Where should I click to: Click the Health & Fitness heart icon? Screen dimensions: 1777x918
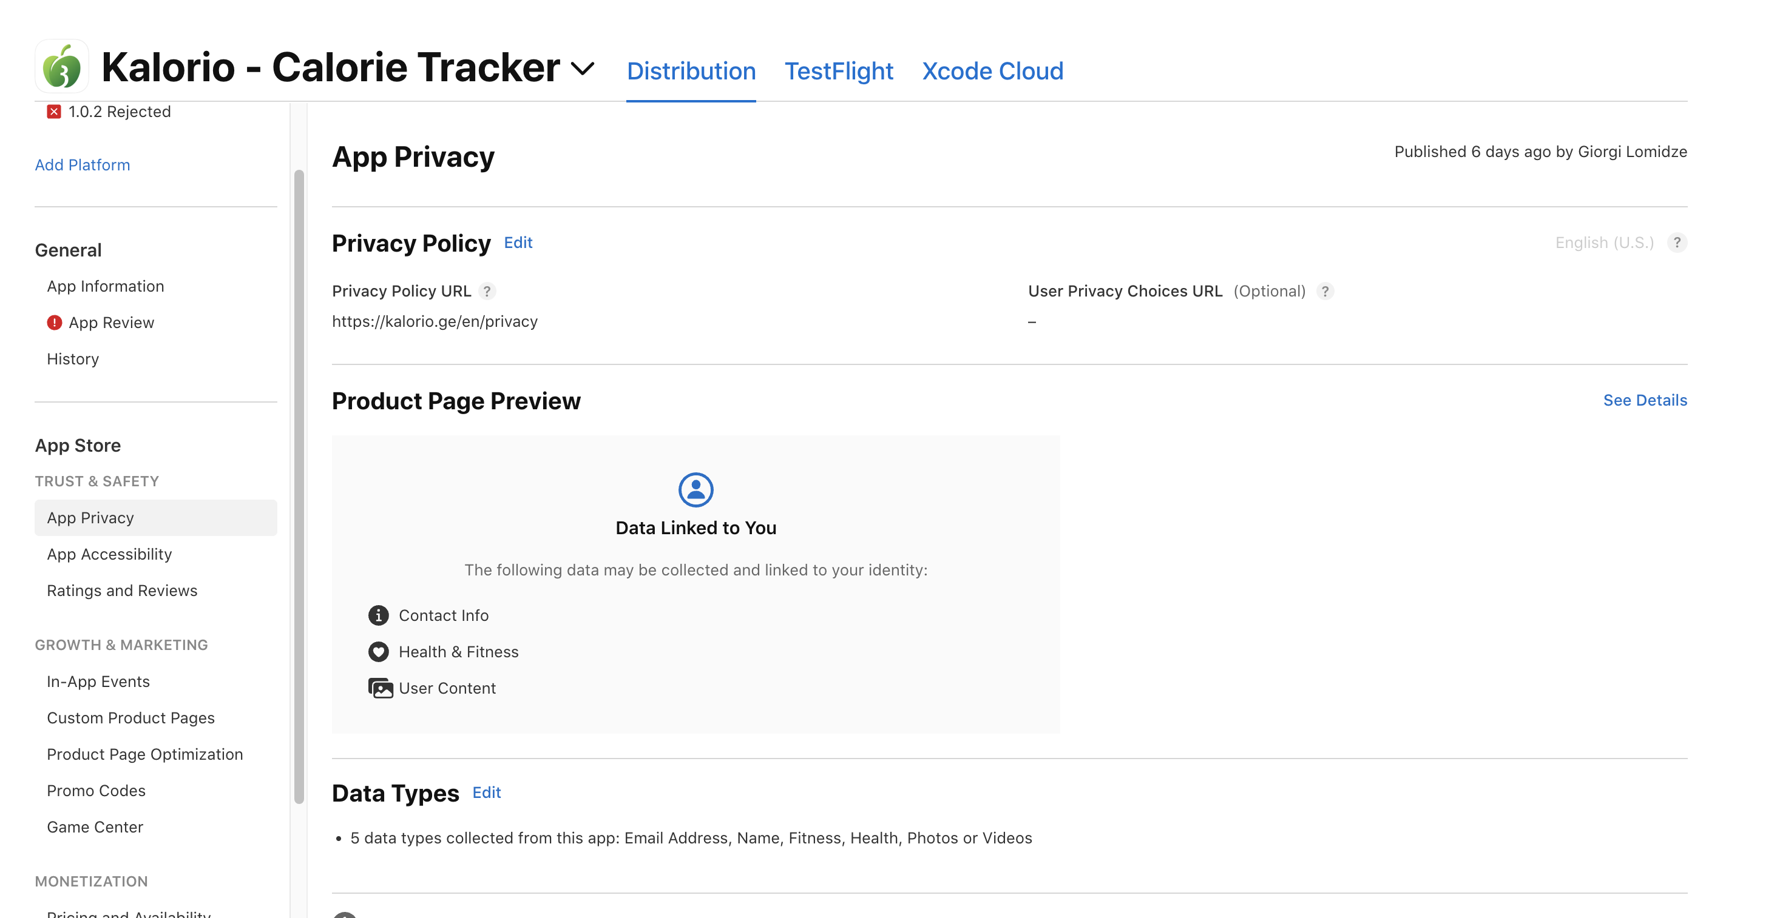378,652
